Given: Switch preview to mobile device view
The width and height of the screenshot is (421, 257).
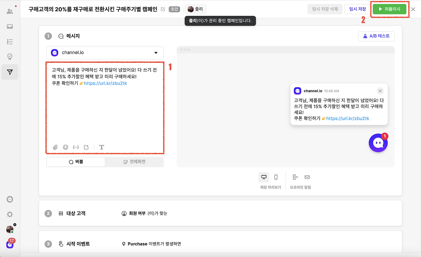Looking at the screenshot, I should click(276, 177).
